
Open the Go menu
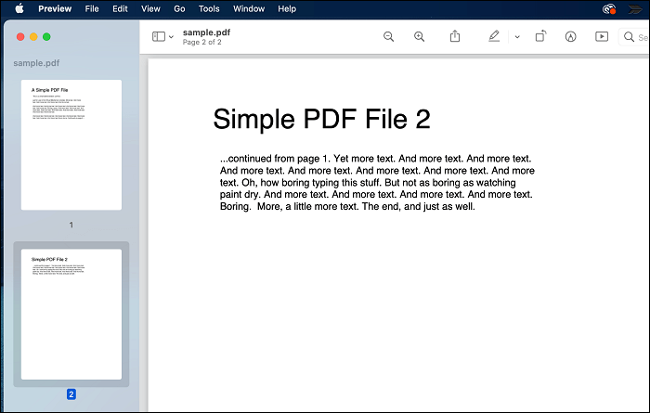pos(179,8)
